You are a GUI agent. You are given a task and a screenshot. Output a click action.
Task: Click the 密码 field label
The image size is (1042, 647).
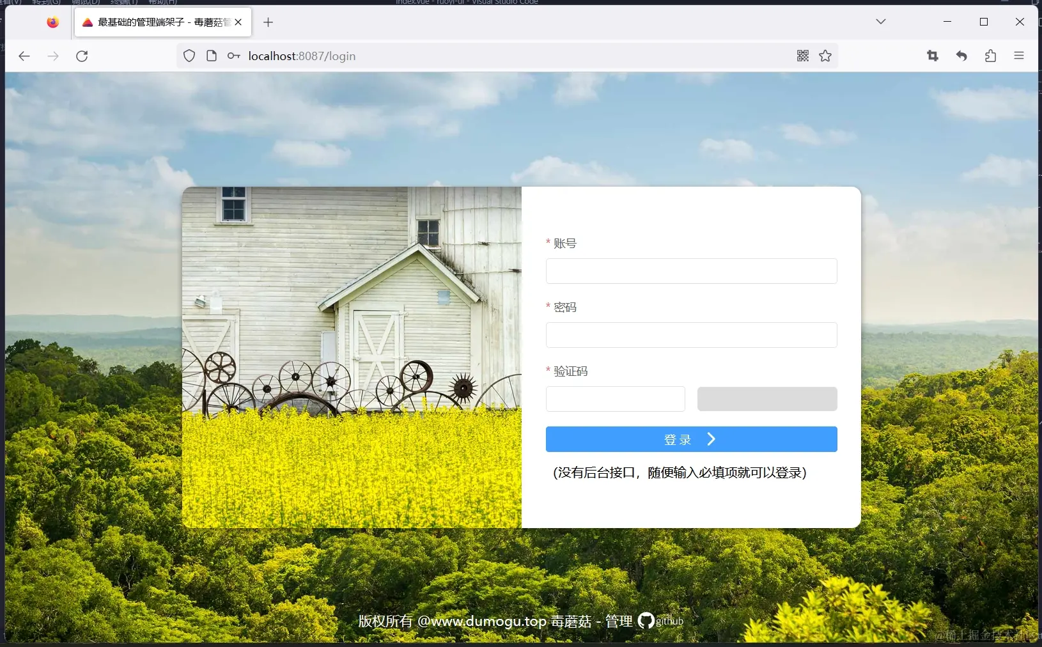coord(565,308)
